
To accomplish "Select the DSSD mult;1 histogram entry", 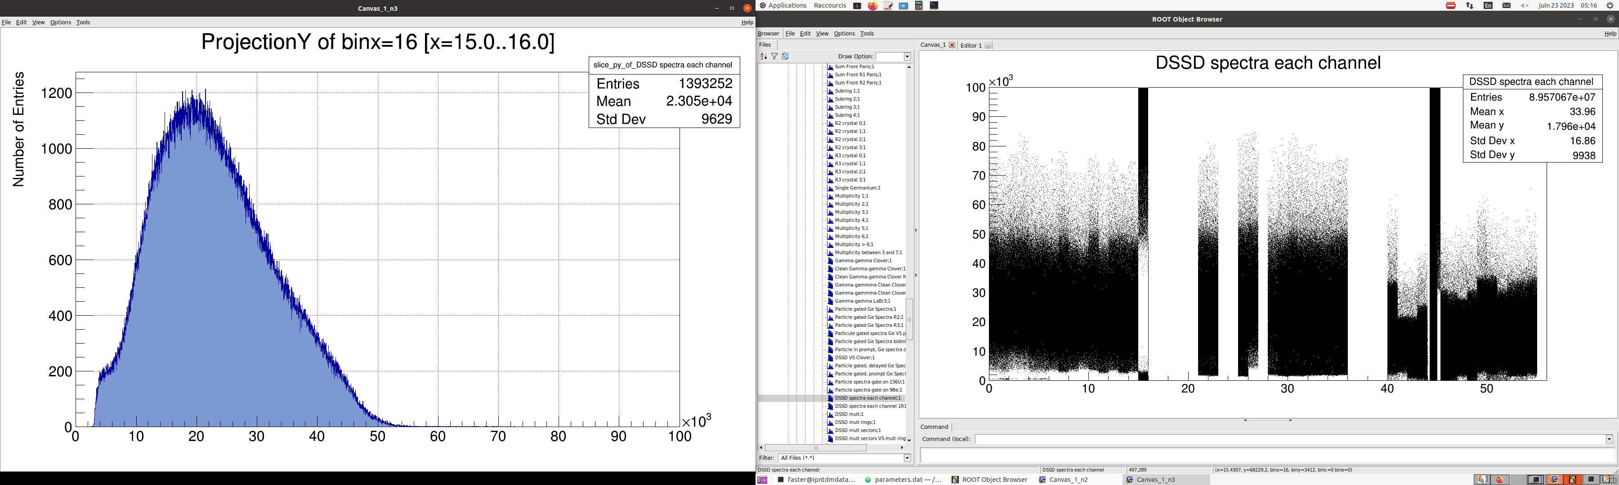I will coord(849,414).
